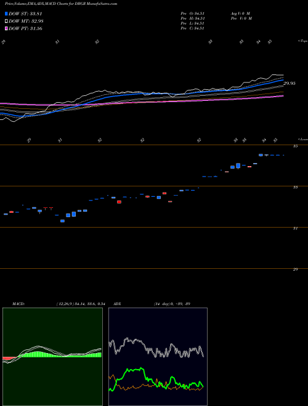
Task: Click the 29.95 price label on EMA chart
Action: point(290,84)
